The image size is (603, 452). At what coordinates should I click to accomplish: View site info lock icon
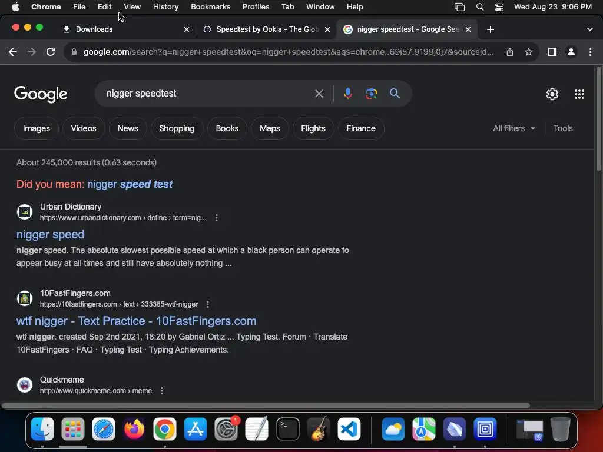(x=74, y=52)
